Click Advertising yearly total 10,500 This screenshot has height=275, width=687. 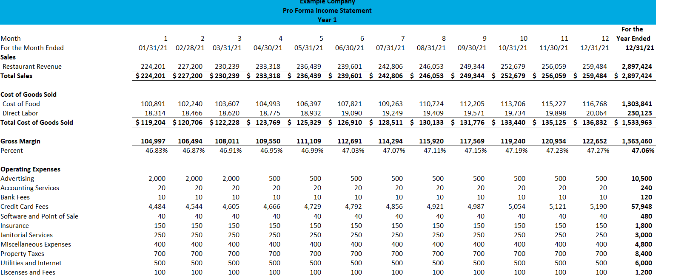641,179
